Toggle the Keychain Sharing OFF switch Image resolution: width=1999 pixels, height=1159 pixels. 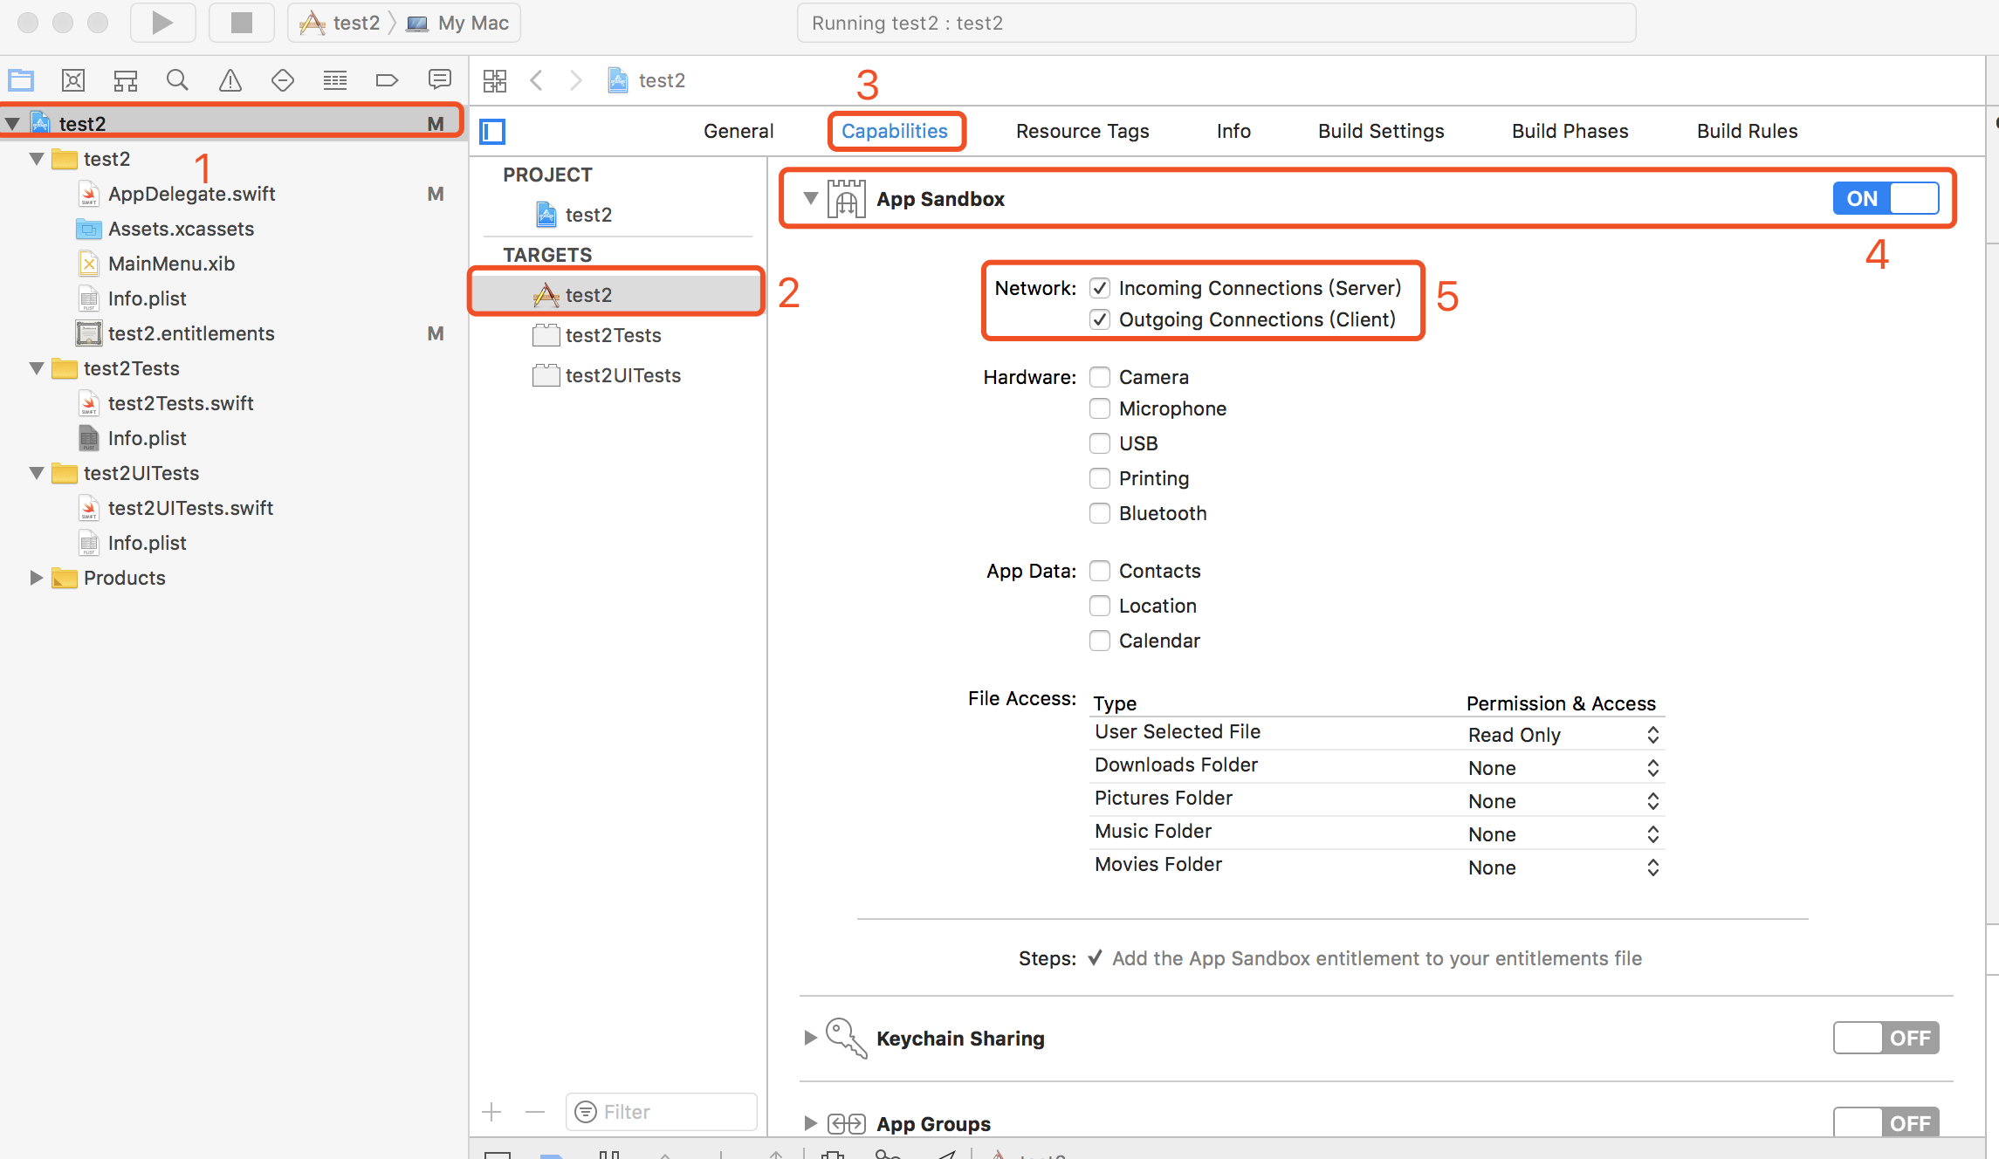click(x=1886, y=1038)
